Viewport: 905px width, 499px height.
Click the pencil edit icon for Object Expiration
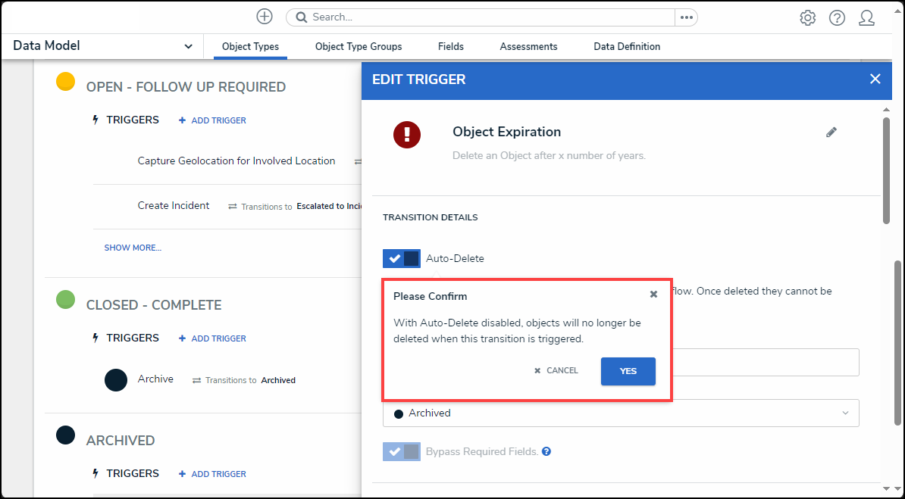[831, 132]
